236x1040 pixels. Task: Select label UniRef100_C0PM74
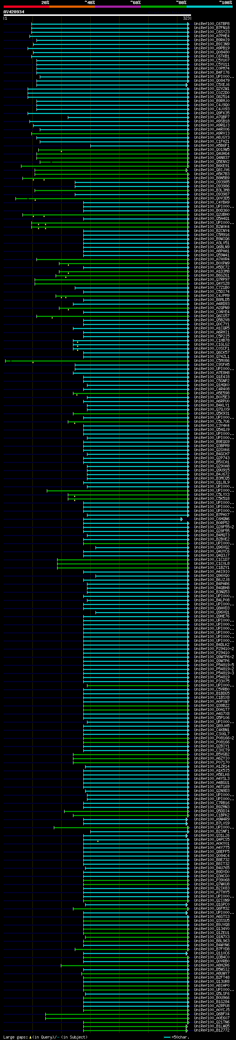point(212,68)
